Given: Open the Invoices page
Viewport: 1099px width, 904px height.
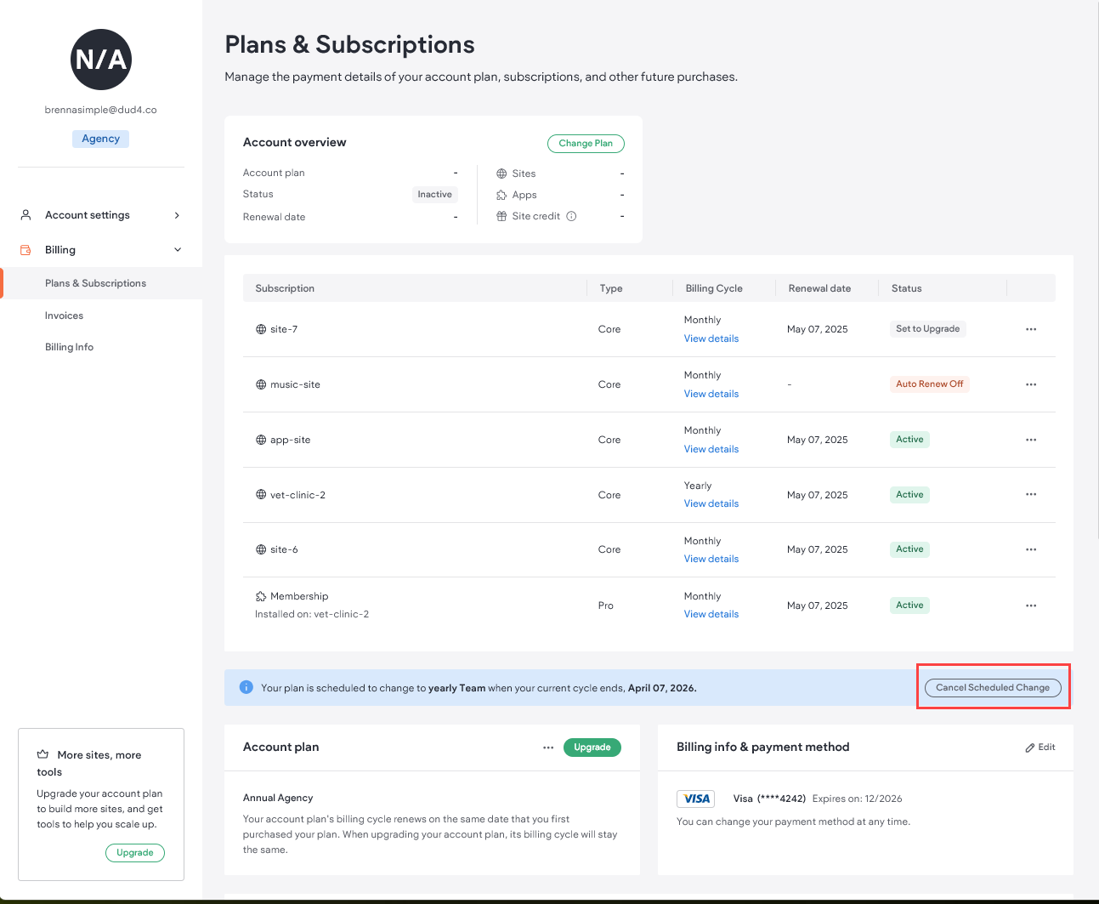Looking at the screenshot, I should point(65,316).
